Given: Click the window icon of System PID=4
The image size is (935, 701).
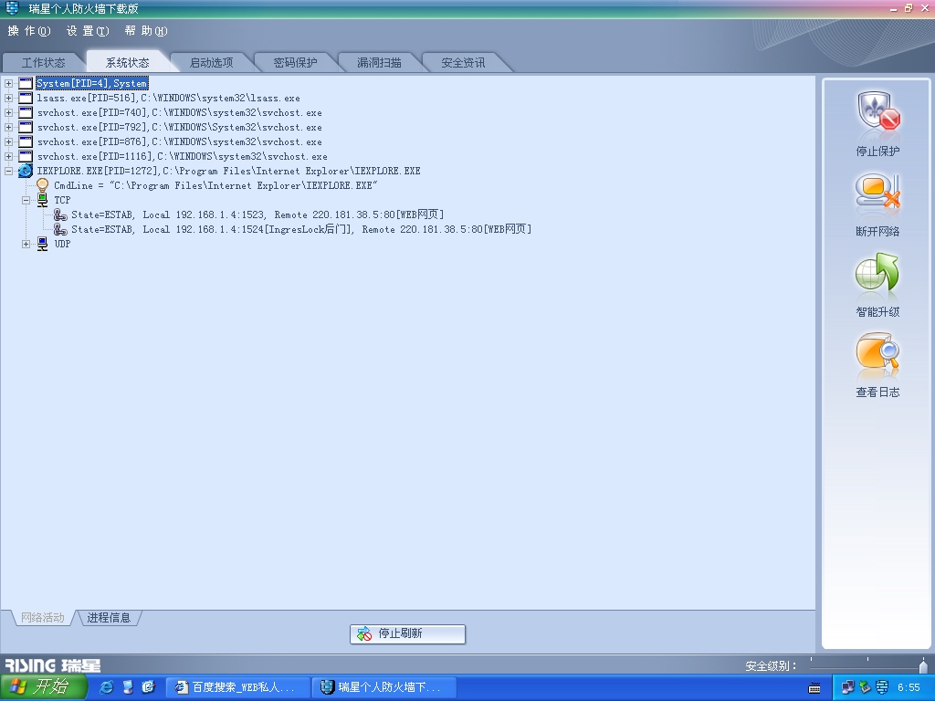Looking at the screenshot, I should coord(26,83).
